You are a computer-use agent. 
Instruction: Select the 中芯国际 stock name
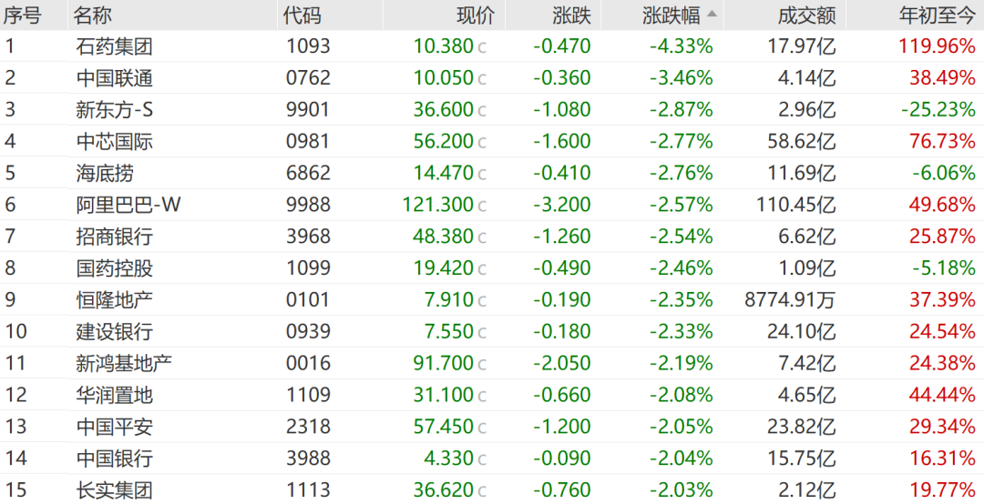tap(114, 142)
